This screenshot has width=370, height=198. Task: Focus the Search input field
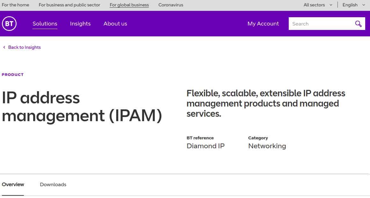click(322, 24)
